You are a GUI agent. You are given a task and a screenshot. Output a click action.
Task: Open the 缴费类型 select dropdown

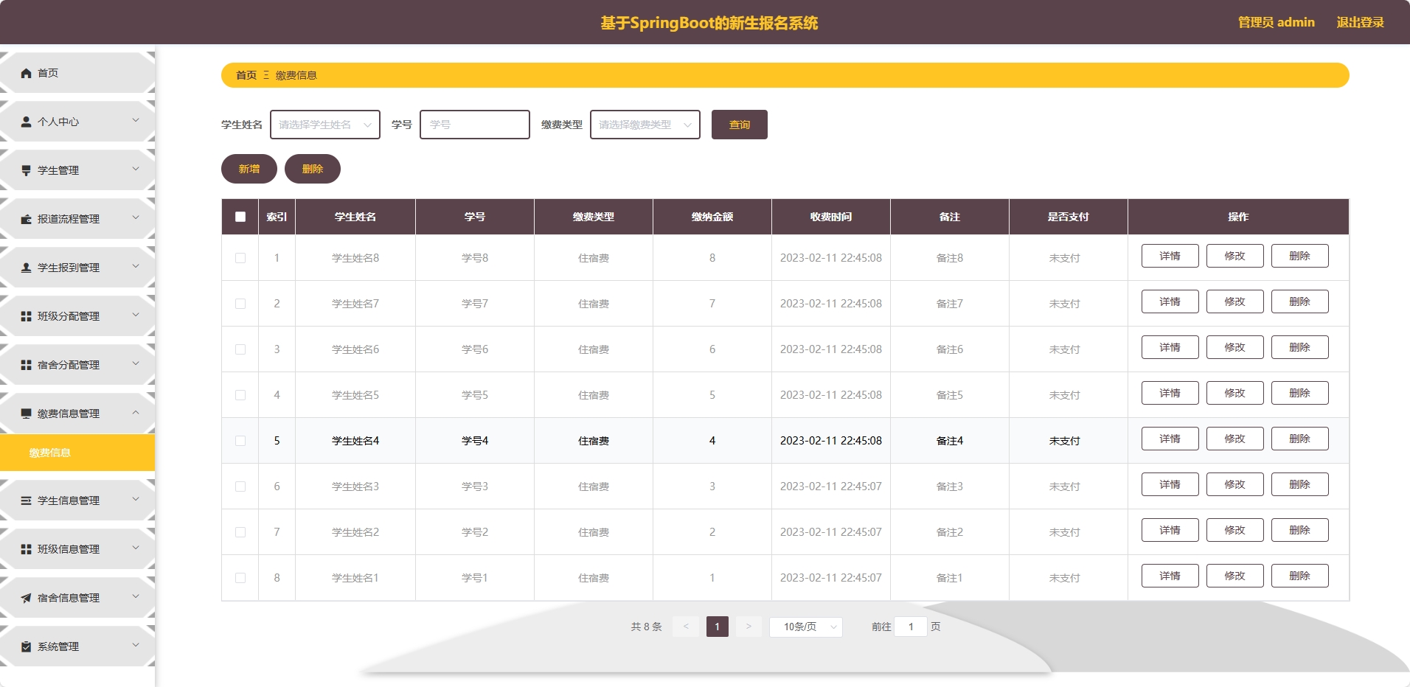point(645,125)
